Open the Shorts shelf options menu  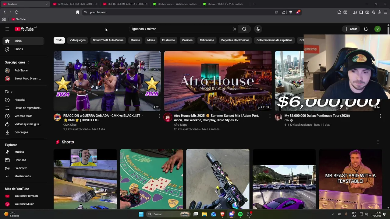(x=378, y=142)
